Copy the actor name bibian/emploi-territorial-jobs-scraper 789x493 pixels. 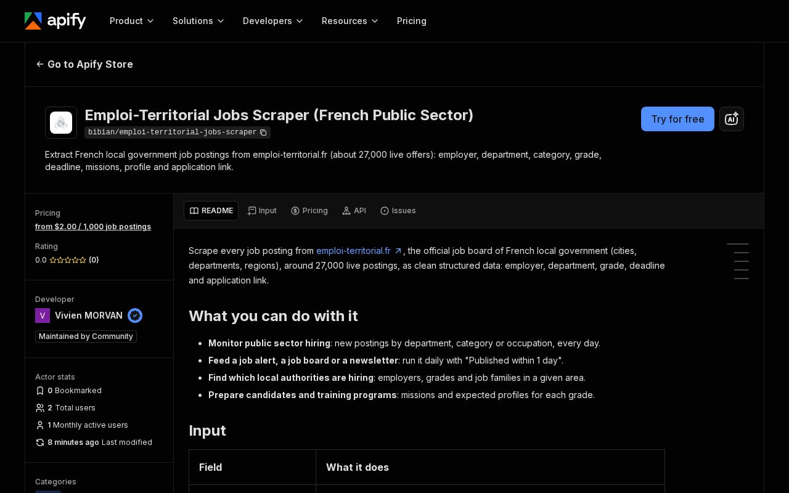click(263, 132)
